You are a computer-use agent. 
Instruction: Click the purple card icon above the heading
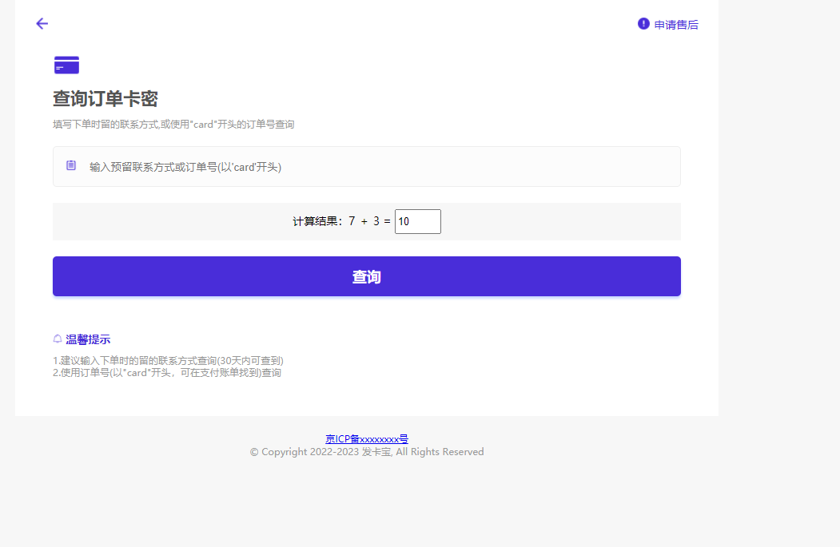point(66,65)
